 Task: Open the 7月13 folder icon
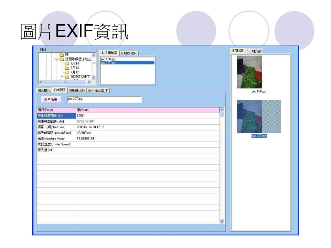click(x=67, y=68)
